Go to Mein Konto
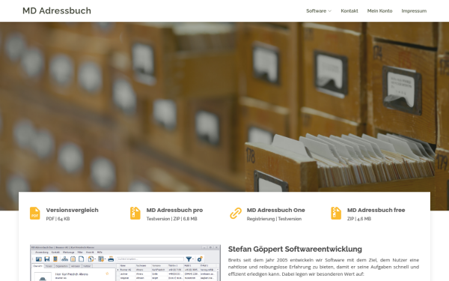449x281 pixels. tap(379, 11)
